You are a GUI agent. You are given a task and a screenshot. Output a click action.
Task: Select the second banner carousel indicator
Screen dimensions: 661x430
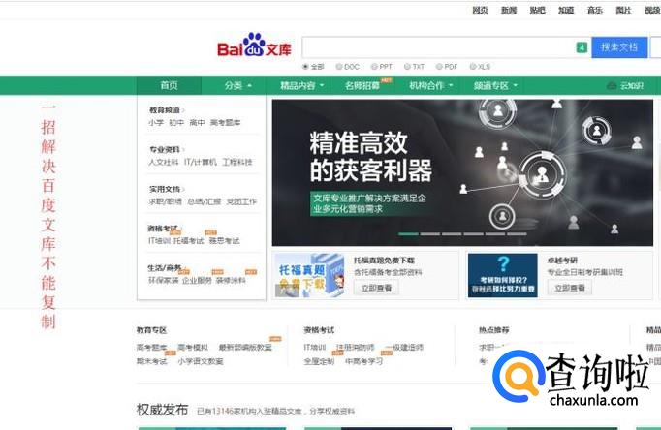coord(430,234)
